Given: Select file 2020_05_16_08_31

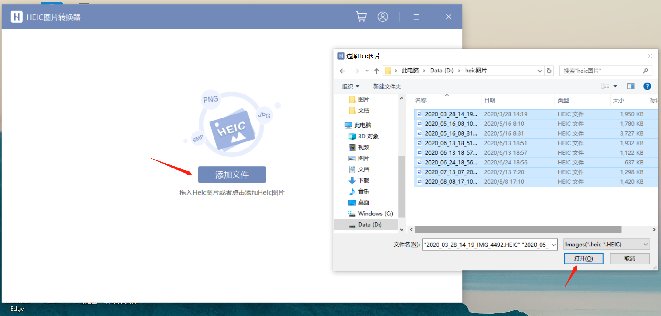Looking at the screenshot, I should [x=536, y=133].
